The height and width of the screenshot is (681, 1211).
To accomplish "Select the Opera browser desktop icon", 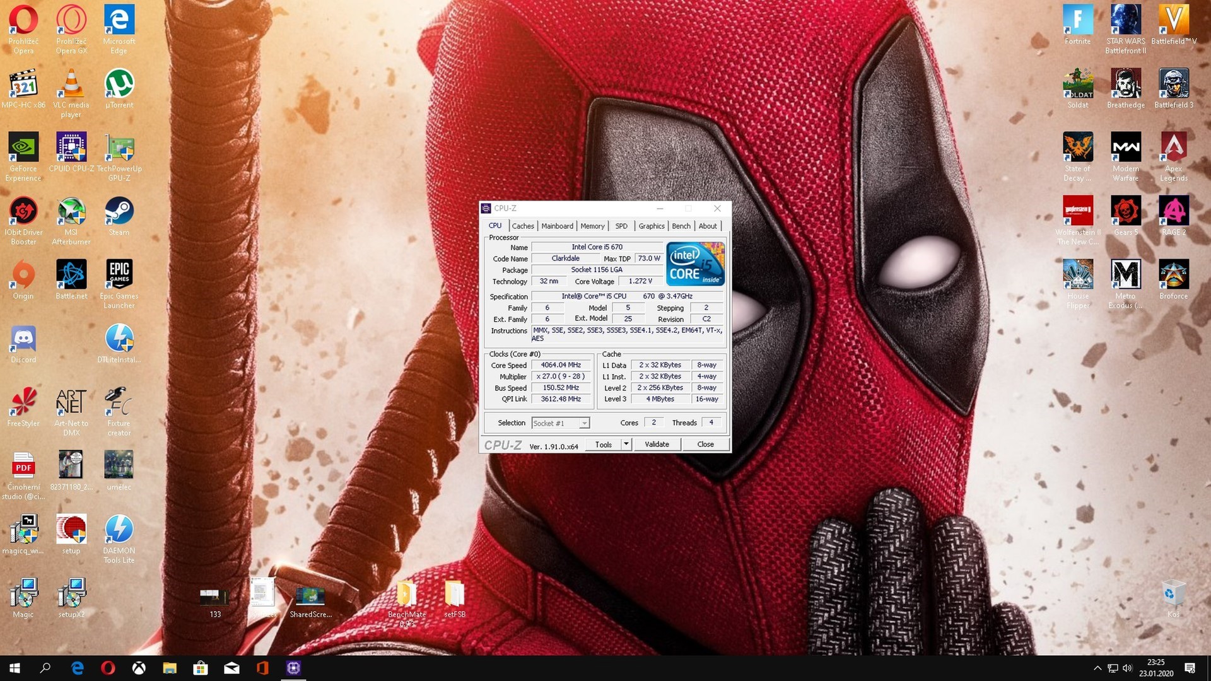I will point(23,30).
